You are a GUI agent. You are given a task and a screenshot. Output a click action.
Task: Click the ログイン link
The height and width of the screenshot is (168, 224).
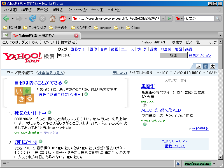[48, 42]
